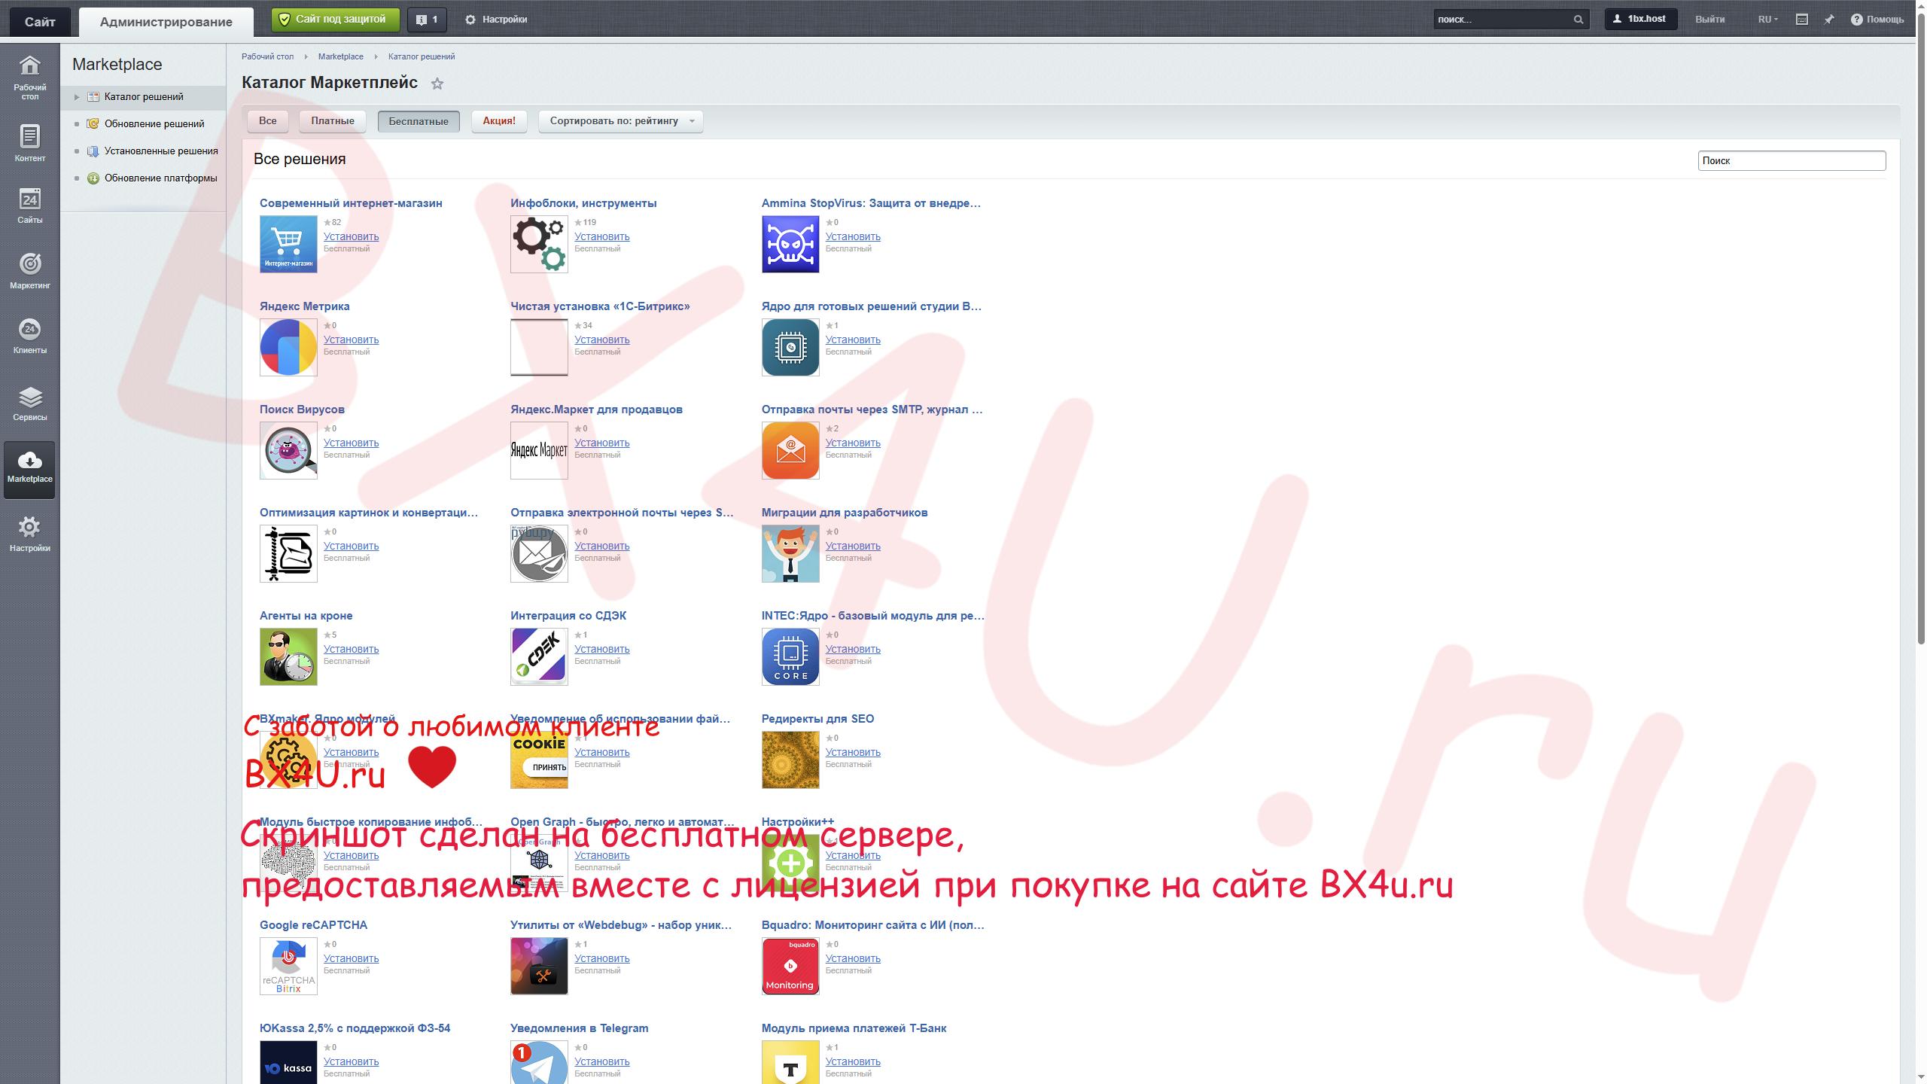Open the RU language dropdown
Image resolution: width=1927 pixels, height=1084 pixels.
coord(1767,20)
